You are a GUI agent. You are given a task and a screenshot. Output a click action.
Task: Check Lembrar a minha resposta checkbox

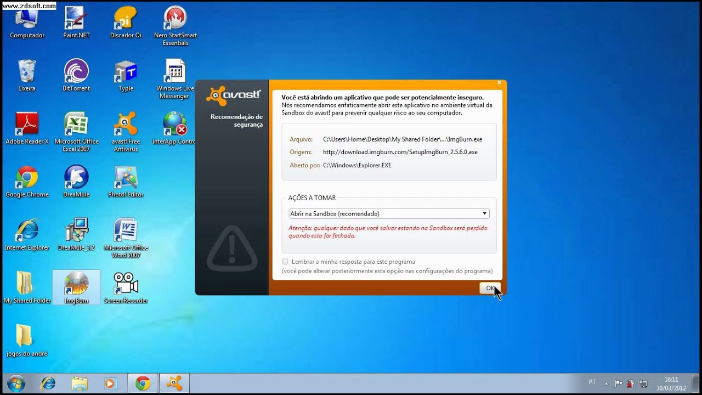pos(285,262)
